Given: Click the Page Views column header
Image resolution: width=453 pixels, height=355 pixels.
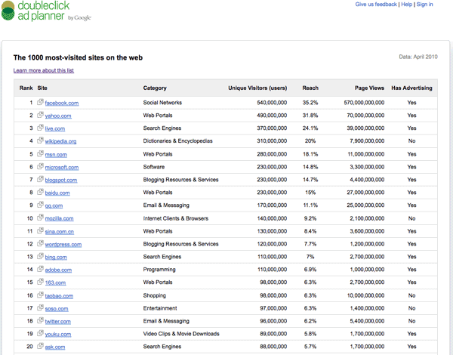Looking at the screenshot, I should coord(369,88).
